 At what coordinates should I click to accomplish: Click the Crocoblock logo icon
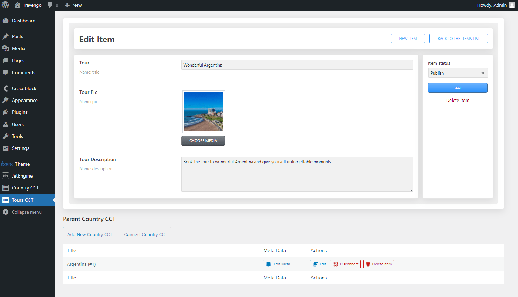(x=6, y=88)
